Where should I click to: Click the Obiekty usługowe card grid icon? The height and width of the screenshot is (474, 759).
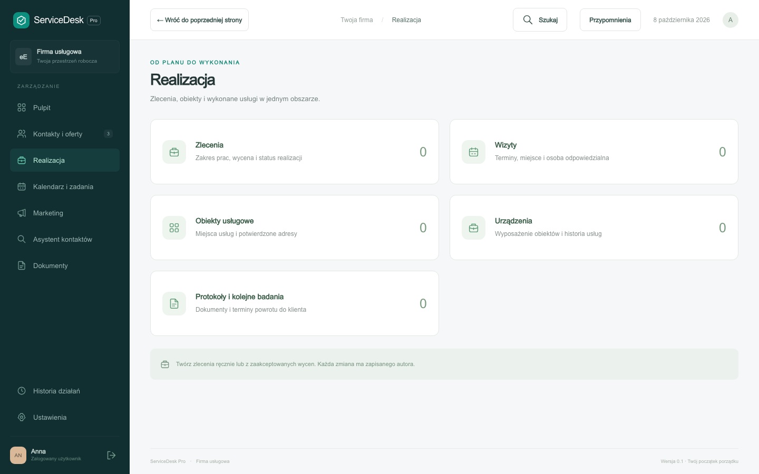tap(174, 228)
